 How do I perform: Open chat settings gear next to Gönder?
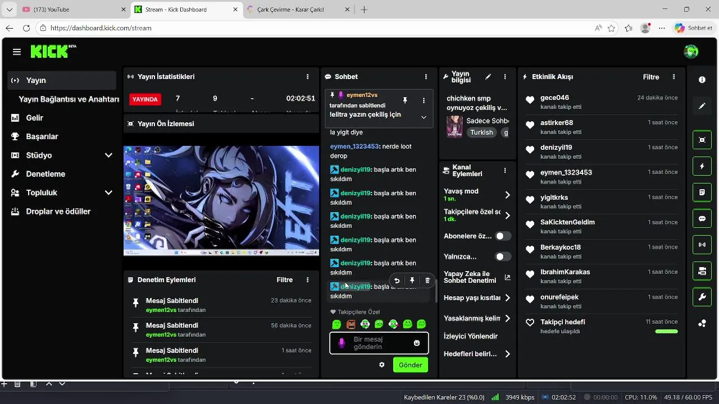pos(382,365)
